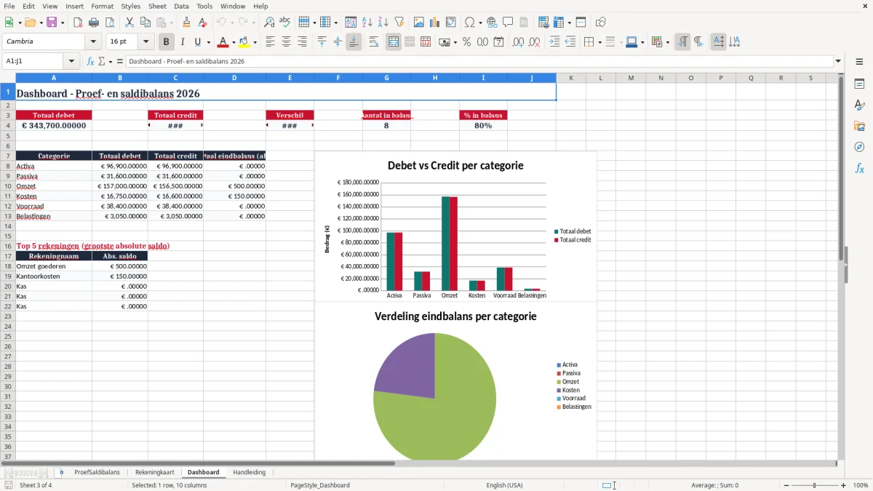Toggle Center Horizontally alignment
The image size is (873, 491).
(286, 42)
